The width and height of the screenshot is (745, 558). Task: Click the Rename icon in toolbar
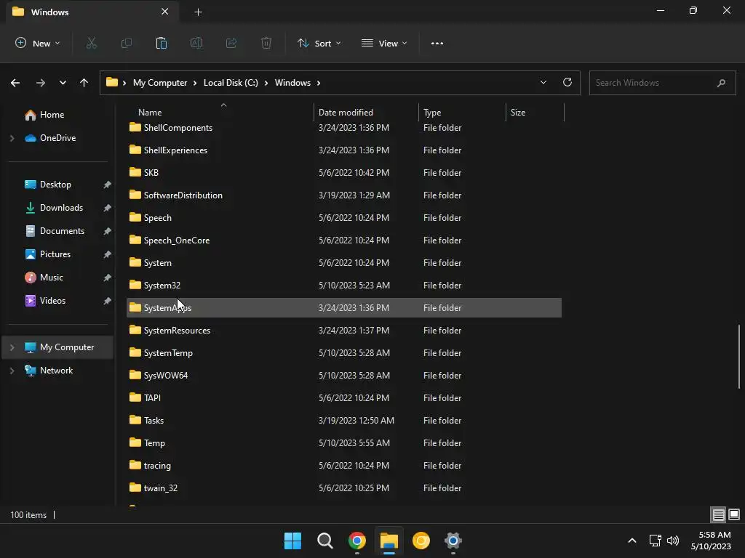[x=196, y=43]
